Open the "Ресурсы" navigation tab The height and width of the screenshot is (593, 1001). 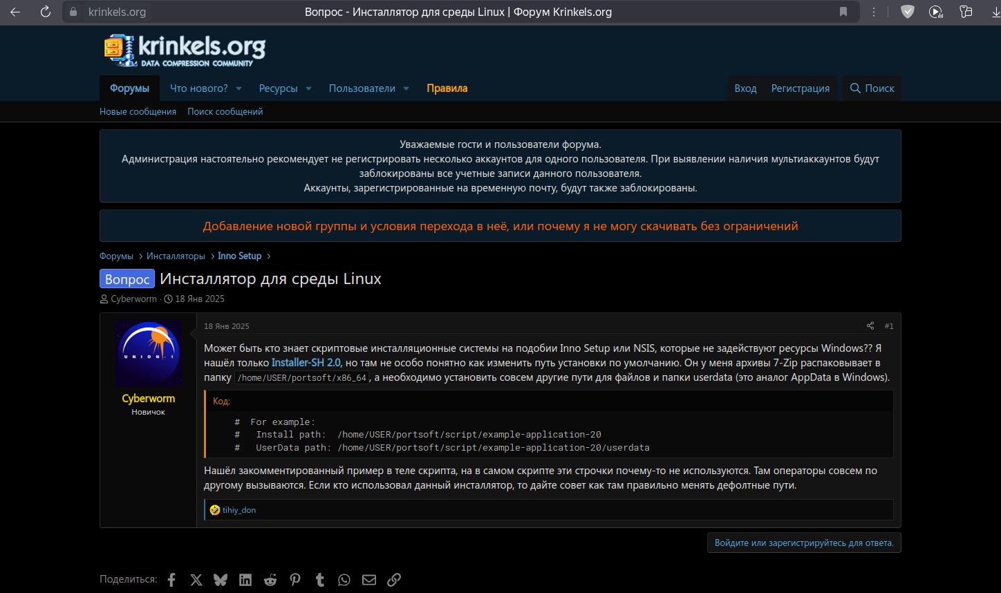tap(279, 88)
